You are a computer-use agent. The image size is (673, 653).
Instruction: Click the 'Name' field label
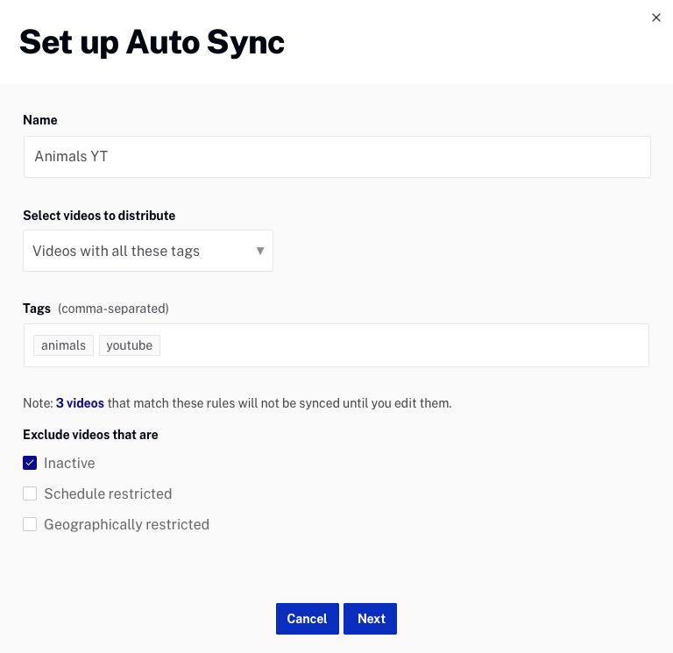(40, 120)
